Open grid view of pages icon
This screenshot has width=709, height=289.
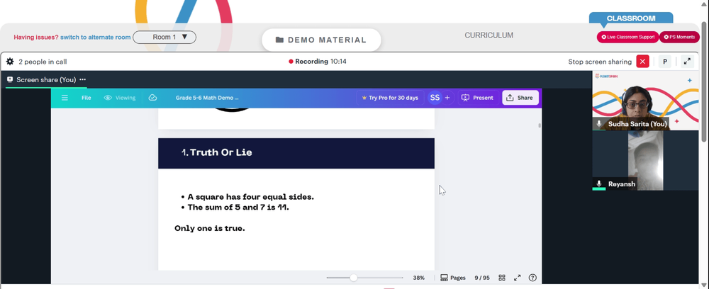tap(502, 278)
